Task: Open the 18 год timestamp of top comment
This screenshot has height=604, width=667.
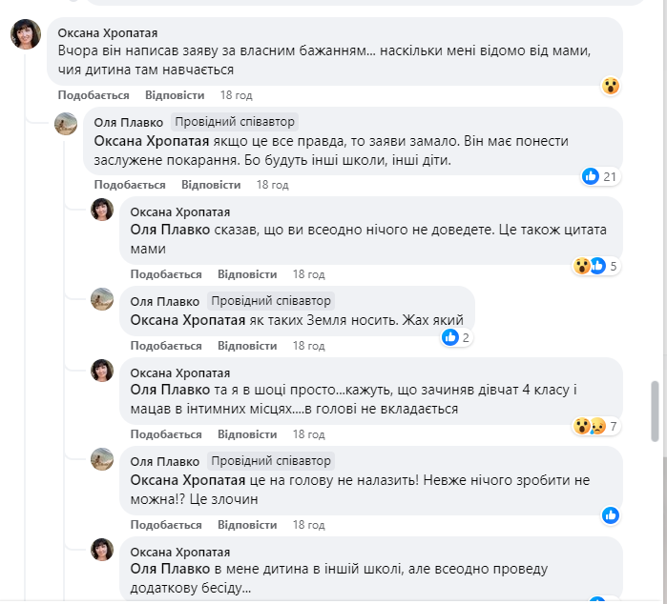Action: [x=236, y=95]
